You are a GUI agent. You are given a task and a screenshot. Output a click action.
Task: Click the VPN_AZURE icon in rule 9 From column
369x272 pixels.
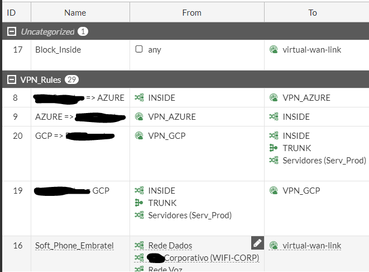click(x=139, y=117)
